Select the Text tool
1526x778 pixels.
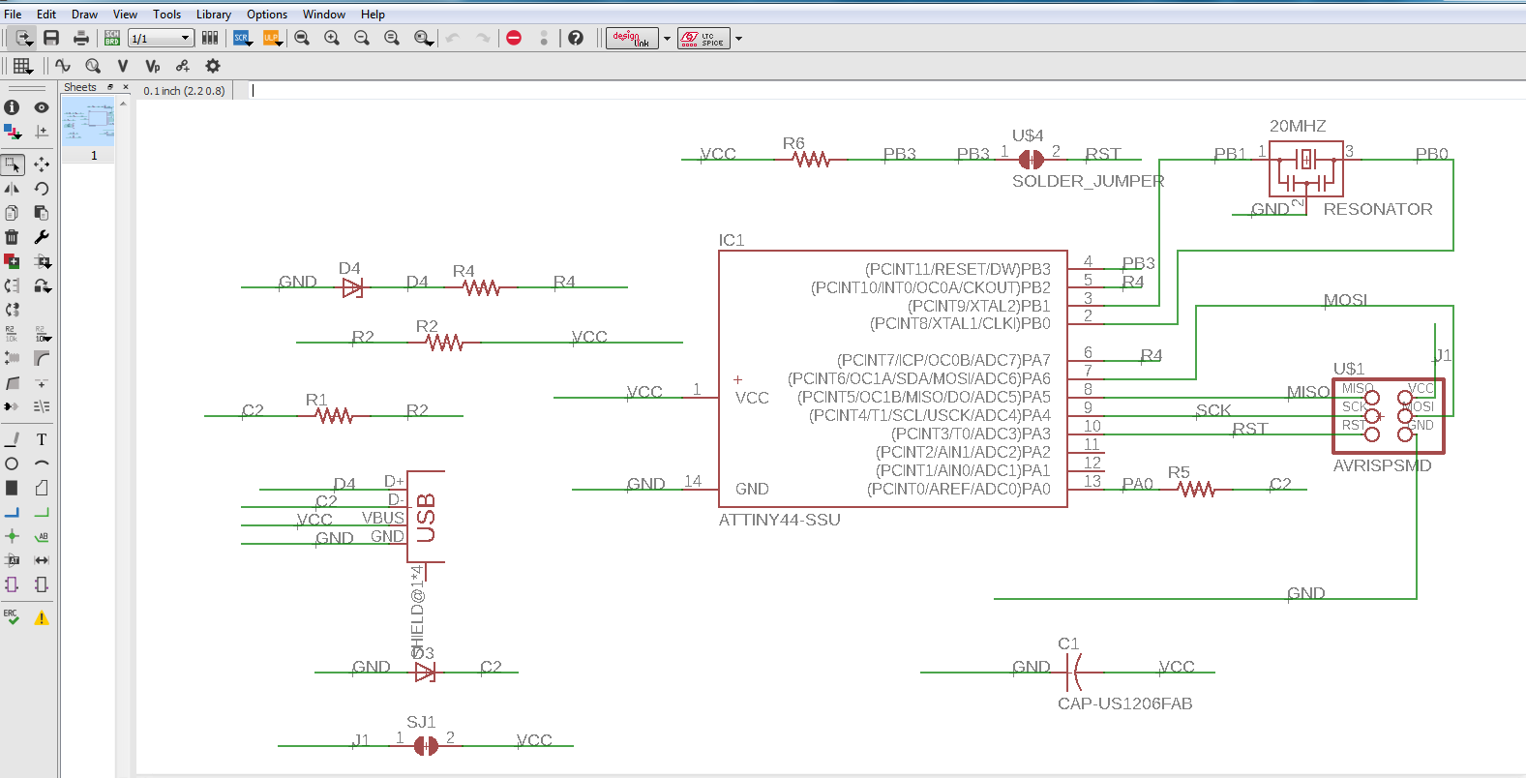(x=42, y=439)
